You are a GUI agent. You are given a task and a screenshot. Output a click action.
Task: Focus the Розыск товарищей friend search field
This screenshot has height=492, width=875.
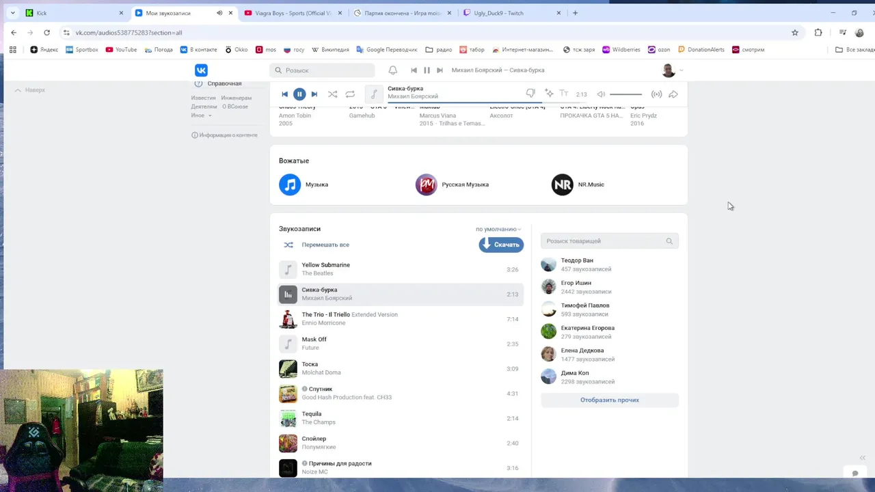tap(610, 241)
